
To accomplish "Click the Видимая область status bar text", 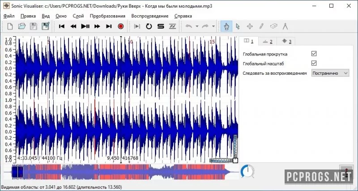I will [61, 187].
